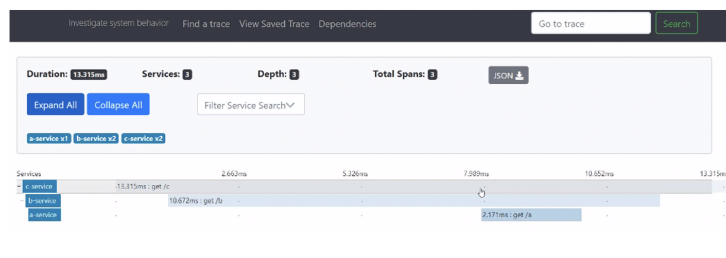Image resolution: width=726 pixels, height=258 pixels.
Task: Select the b-service x2 badge
Action: pyautogui.click(x=96, y=139)
